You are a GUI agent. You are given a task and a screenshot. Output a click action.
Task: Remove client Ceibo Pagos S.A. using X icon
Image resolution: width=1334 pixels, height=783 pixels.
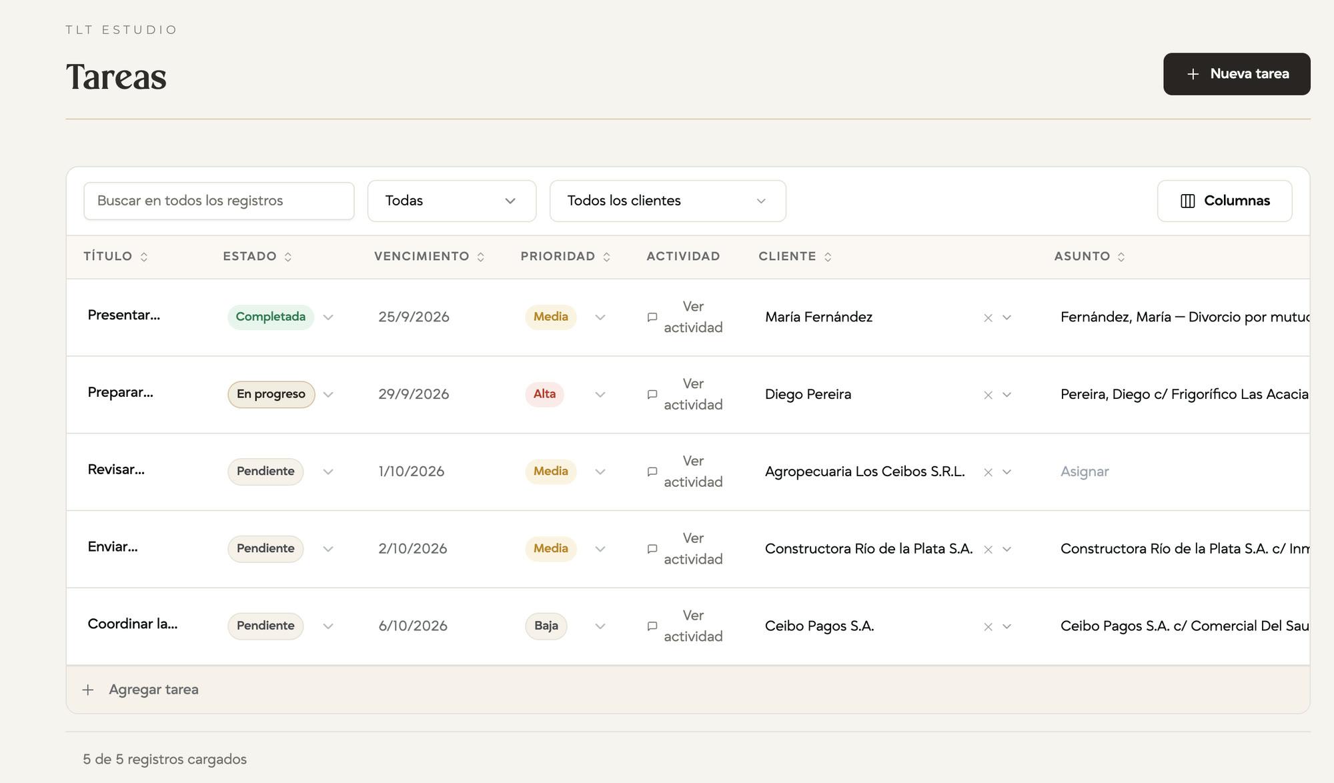pos(988,627)
